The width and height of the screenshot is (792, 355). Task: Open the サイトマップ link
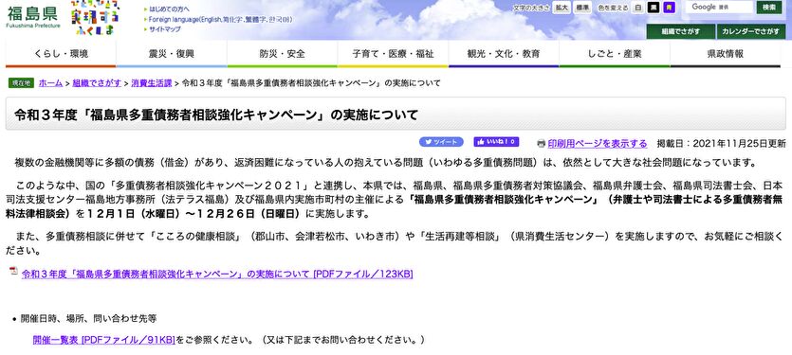click(x=164, y=29)
